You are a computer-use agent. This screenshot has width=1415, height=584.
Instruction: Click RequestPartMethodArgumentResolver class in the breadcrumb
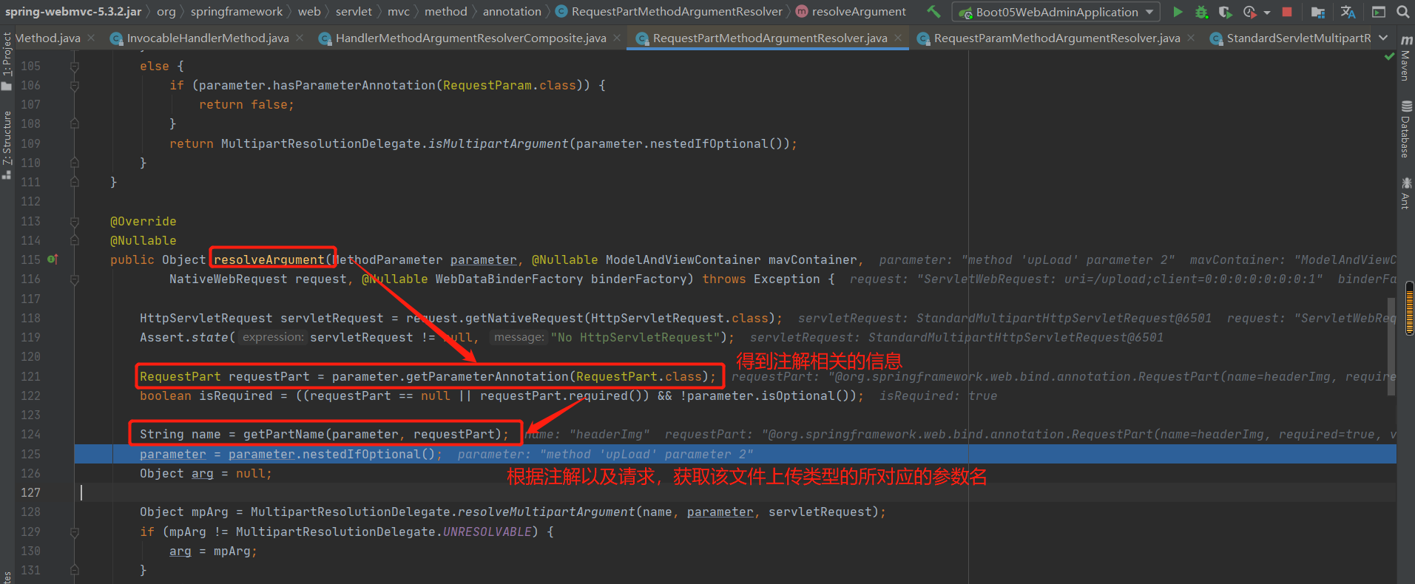click(669, 12)
